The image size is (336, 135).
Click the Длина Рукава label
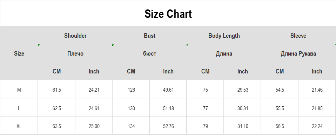(x=298, y=54)
